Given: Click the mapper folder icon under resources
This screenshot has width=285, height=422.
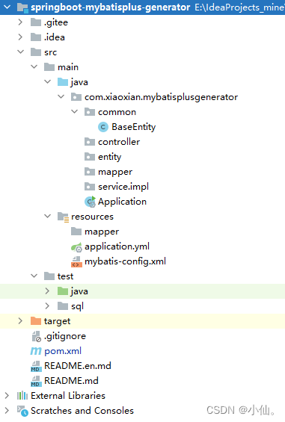Looking at the screenshot, I should (76, 232).
